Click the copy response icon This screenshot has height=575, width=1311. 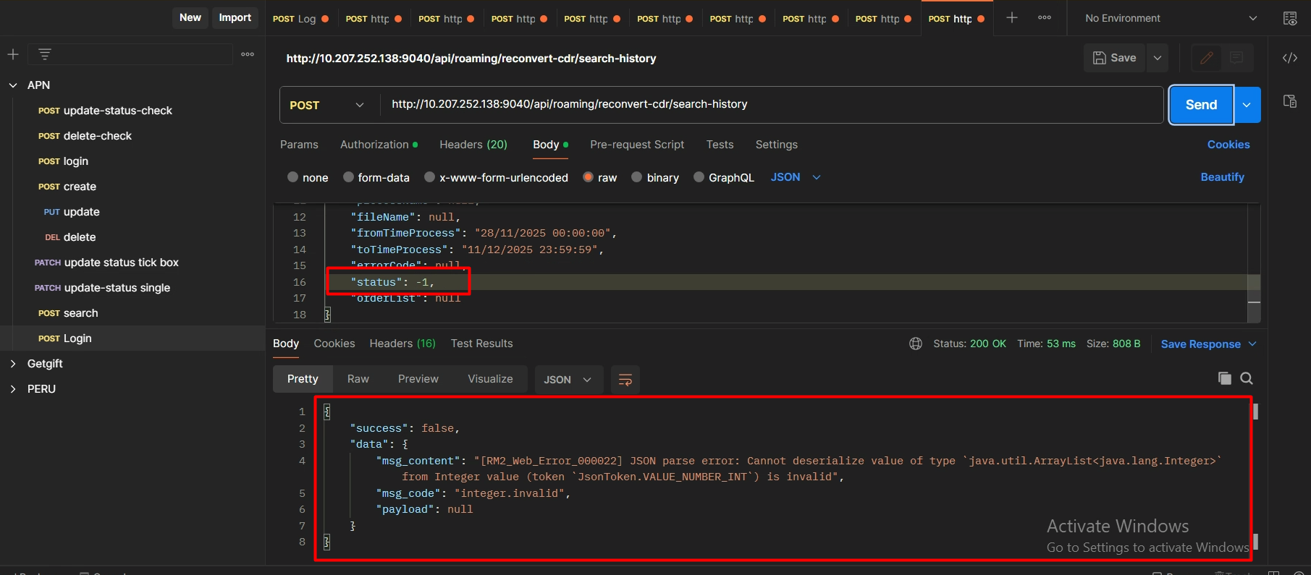pos(1224,378)
